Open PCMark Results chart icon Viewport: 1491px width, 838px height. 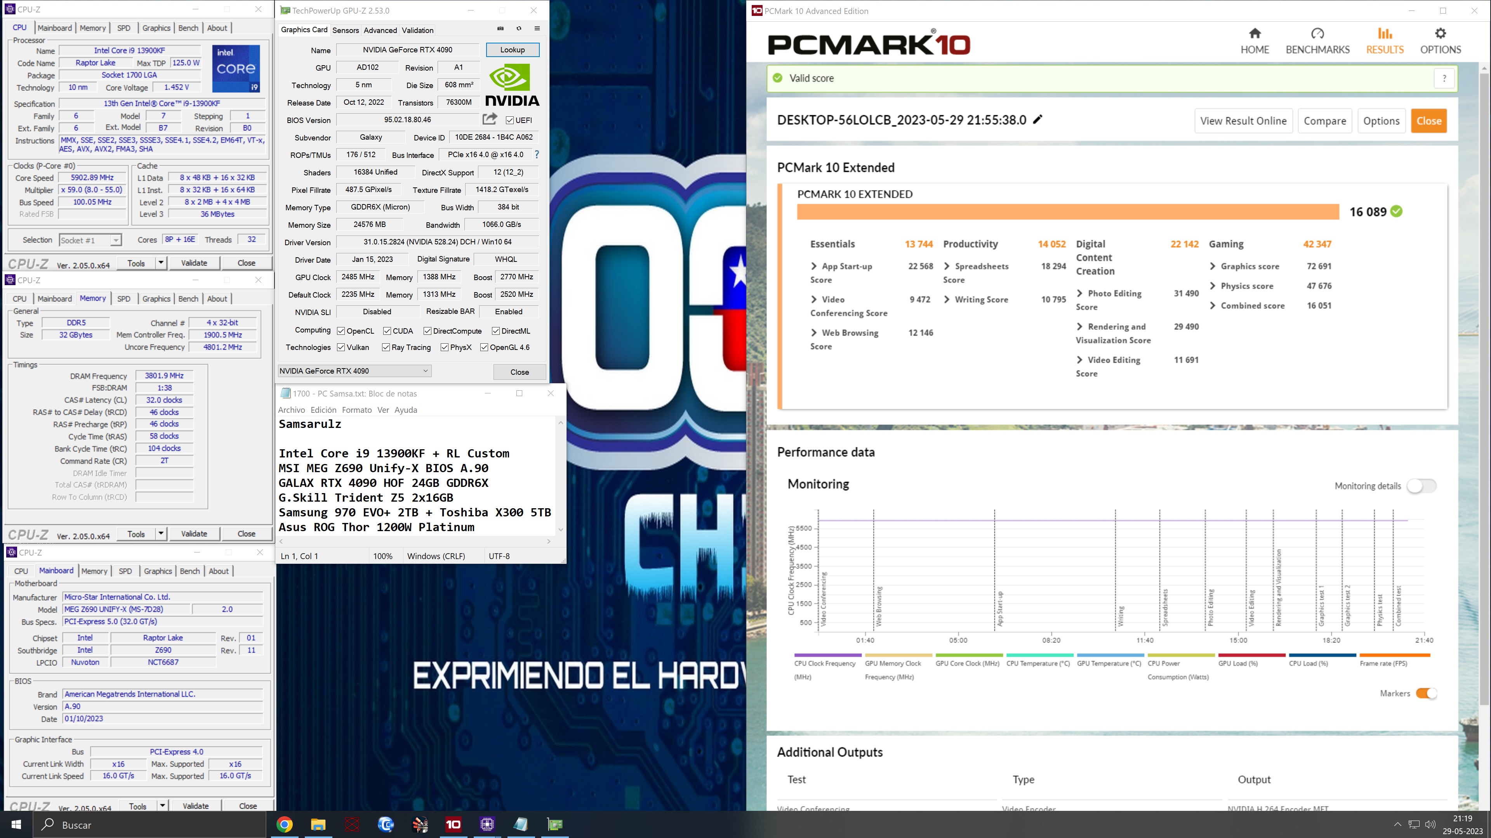coord(1385,33)
